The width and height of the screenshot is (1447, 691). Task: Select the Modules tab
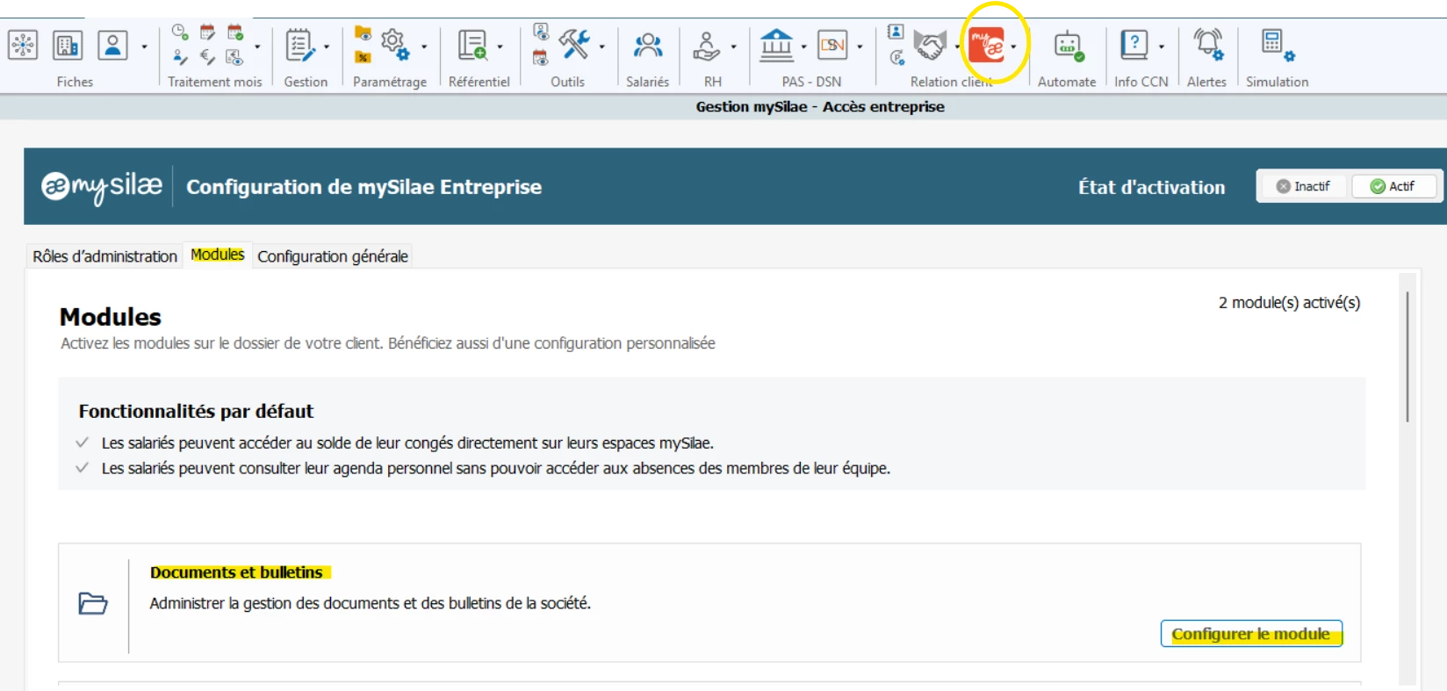point(218,255)
